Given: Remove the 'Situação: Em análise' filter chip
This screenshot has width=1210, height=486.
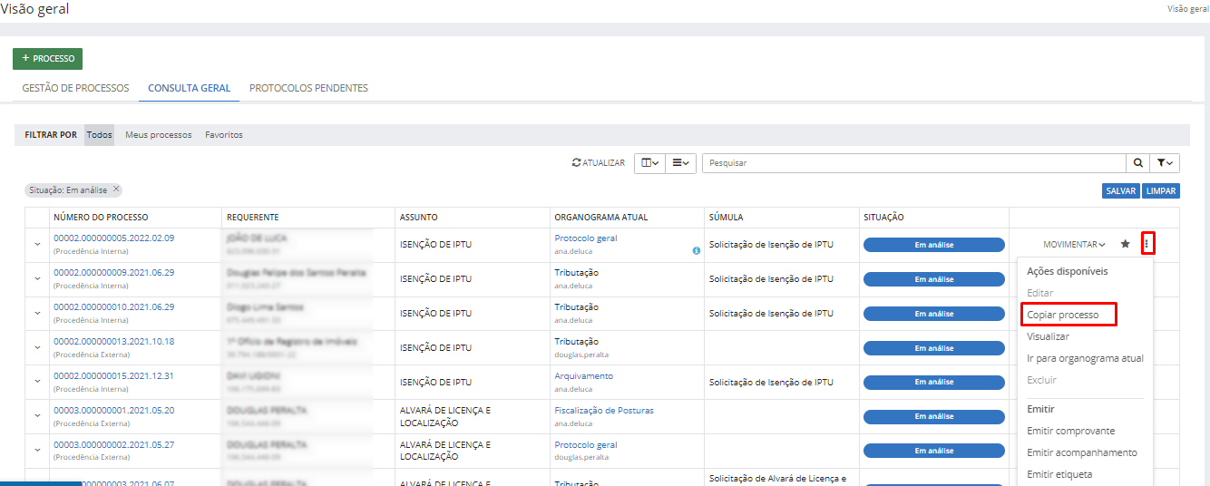Looking at the screenshot, I should tap(116, 190).
